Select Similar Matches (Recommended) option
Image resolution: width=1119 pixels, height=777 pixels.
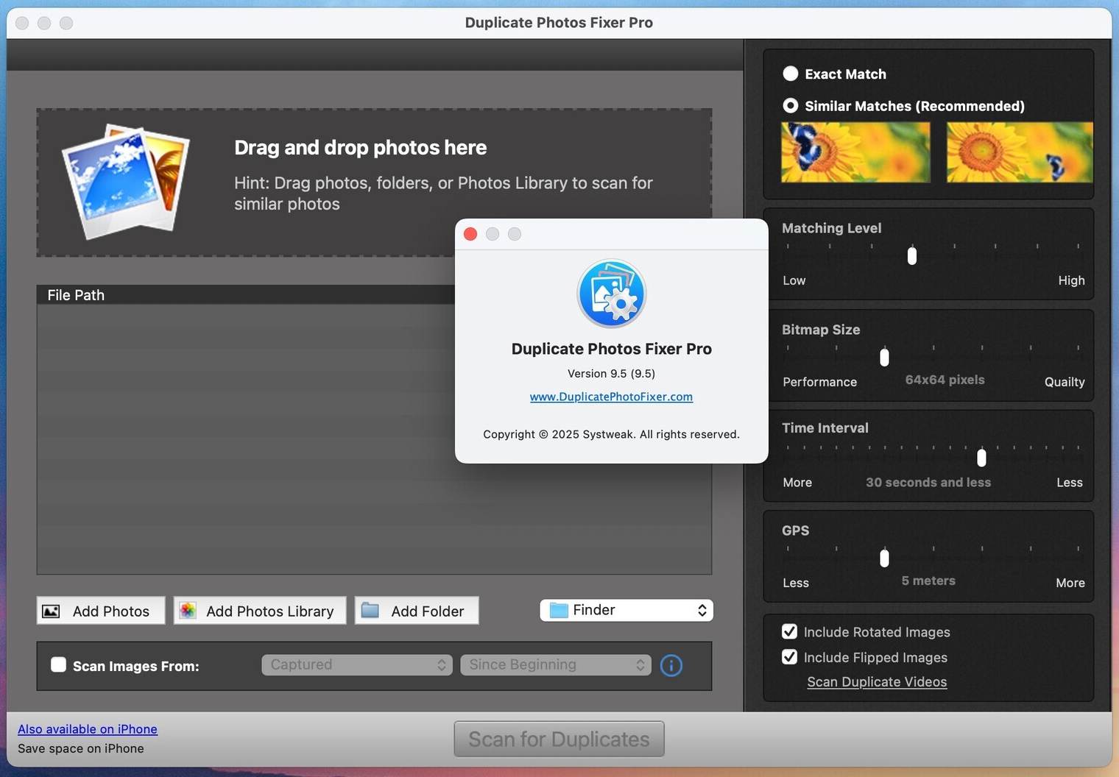click(791, 106)
